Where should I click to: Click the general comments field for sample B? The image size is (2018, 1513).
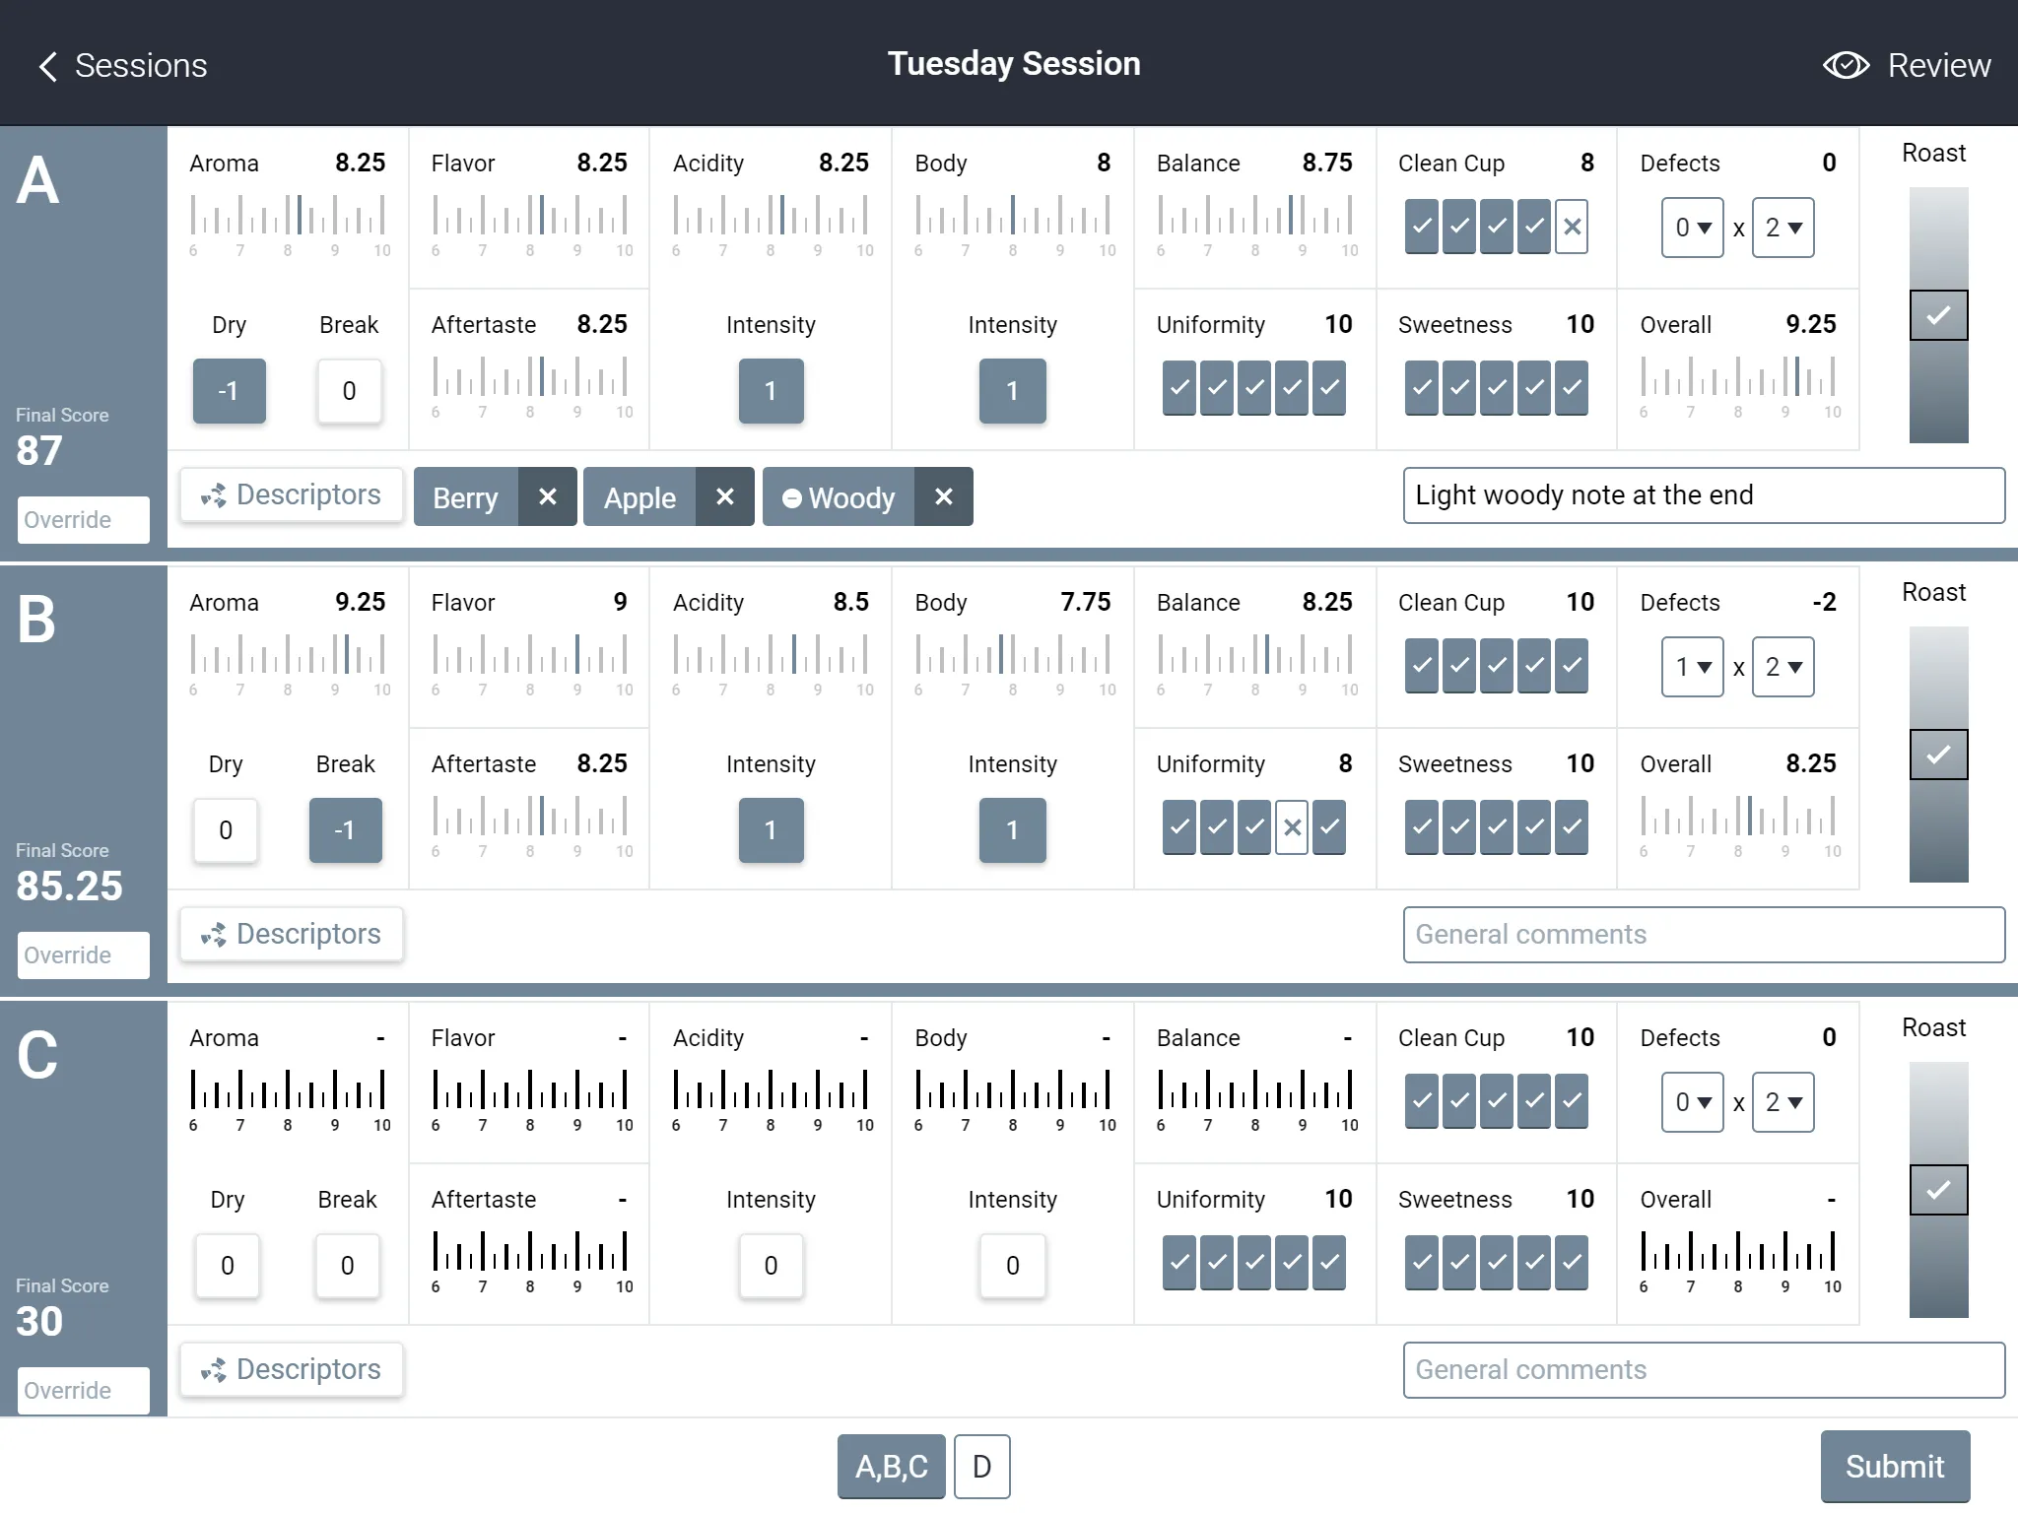coord(1707,933)
